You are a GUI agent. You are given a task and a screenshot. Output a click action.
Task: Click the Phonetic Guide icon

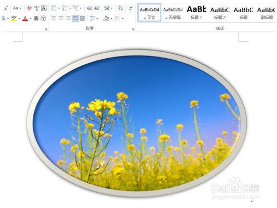(x=37, y=8)
